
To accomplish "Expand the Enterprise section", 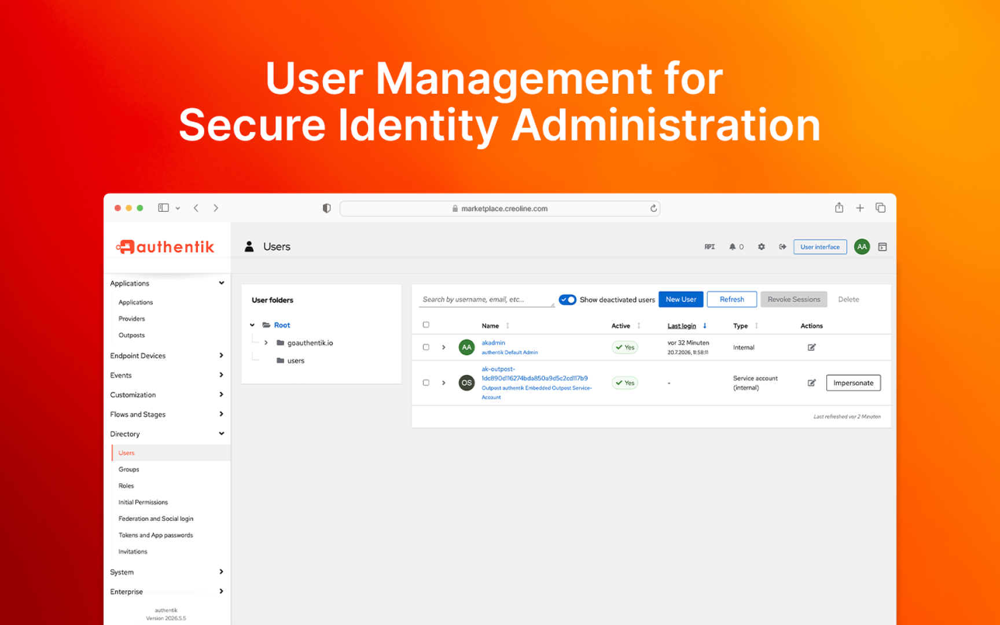I will coord(222,591).
